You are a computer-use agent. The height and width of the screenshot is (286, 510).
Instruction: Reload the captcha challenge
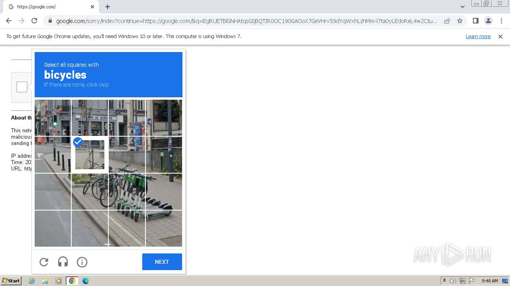click(x=44, y=262)
